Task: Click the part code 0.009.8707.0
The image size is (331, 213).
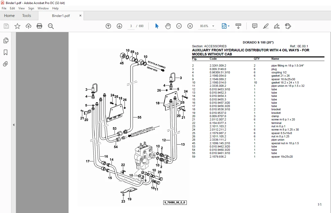Action: 218,116
